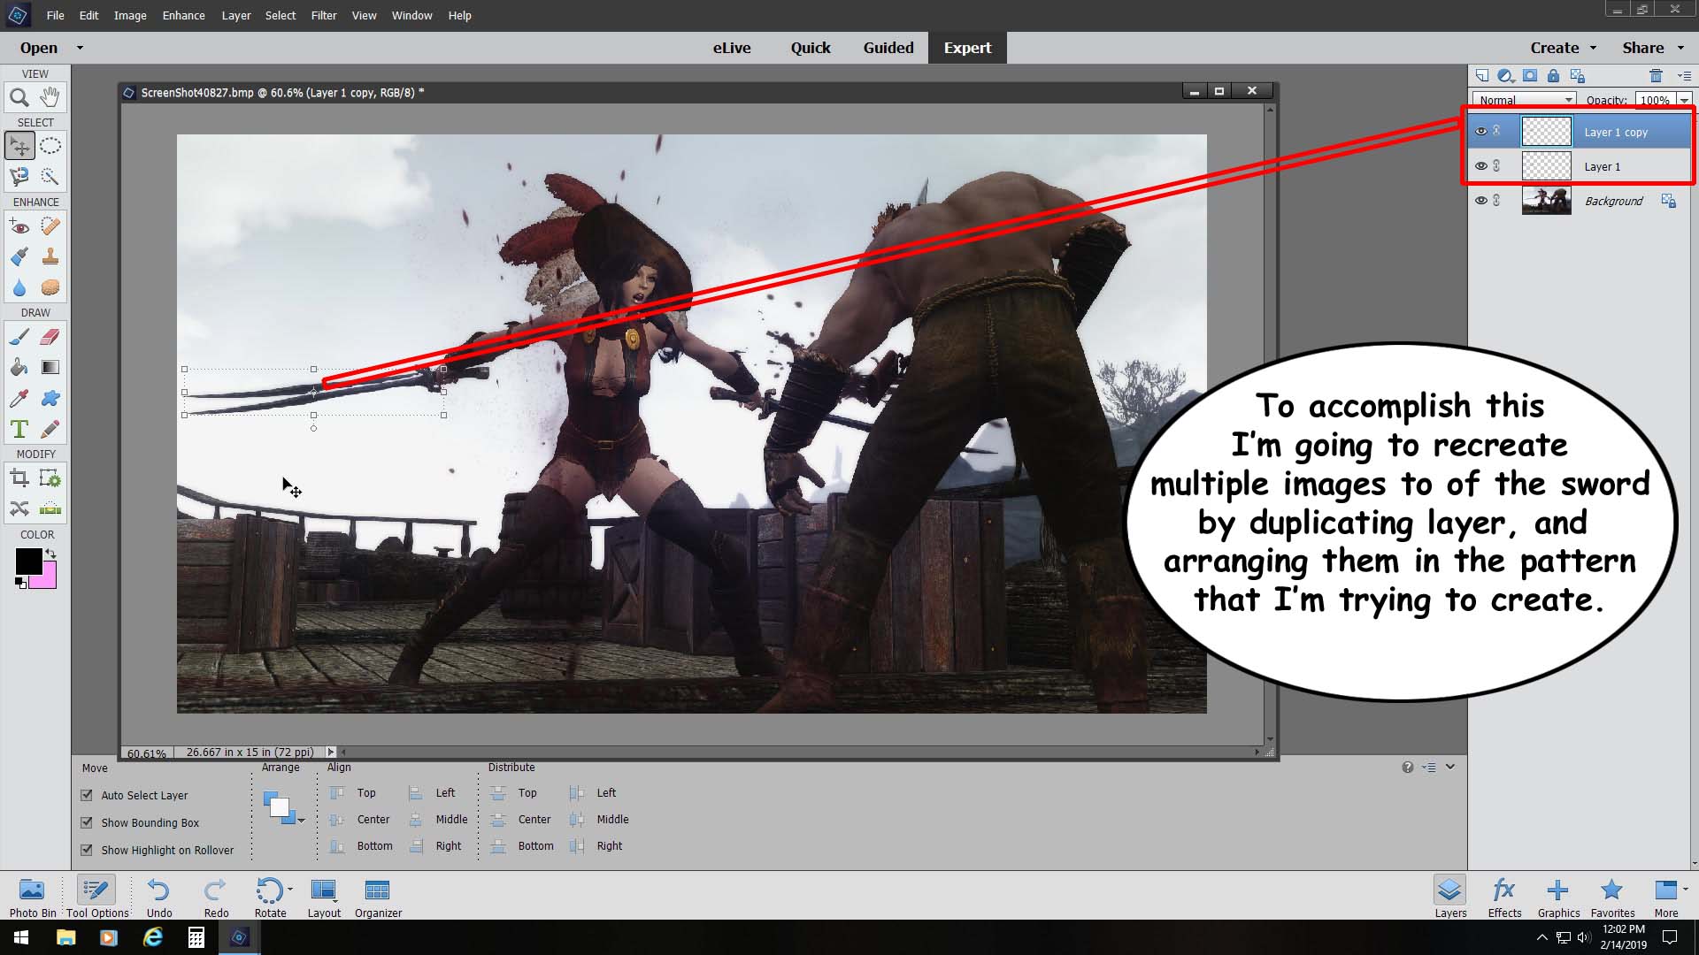Open the Enhance menu
The image size is (1699, 955).
[183, 15]
